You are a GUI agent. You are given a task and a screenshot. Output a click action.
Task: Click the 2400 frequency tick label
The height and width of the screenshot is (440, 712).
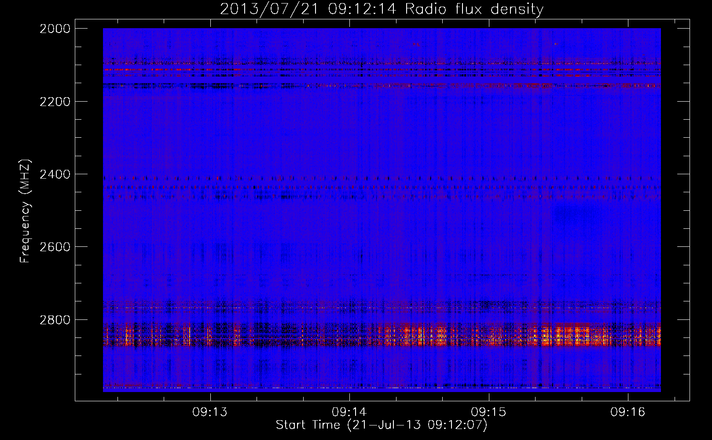(55, 174)
